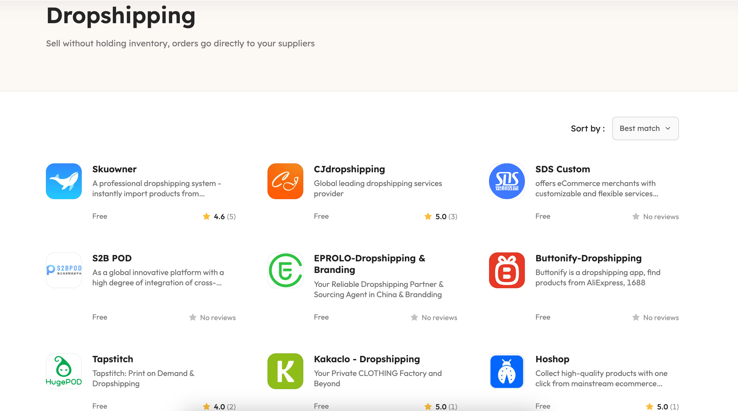738x411 pixels.
Task: Open SDS Custom via its blue icon
Action: coord(506,181)
